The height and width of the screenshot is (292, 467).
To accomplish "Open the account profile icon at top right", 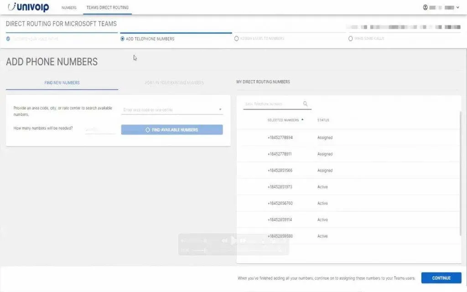I will pos(425,7).
